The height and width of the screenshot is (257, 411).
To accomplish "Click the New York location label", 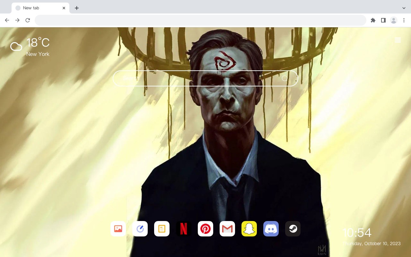I will pos(38,54).
